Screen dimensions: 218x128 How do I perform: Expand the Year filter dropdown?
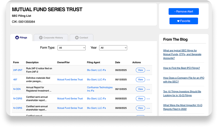click(113, 48)
